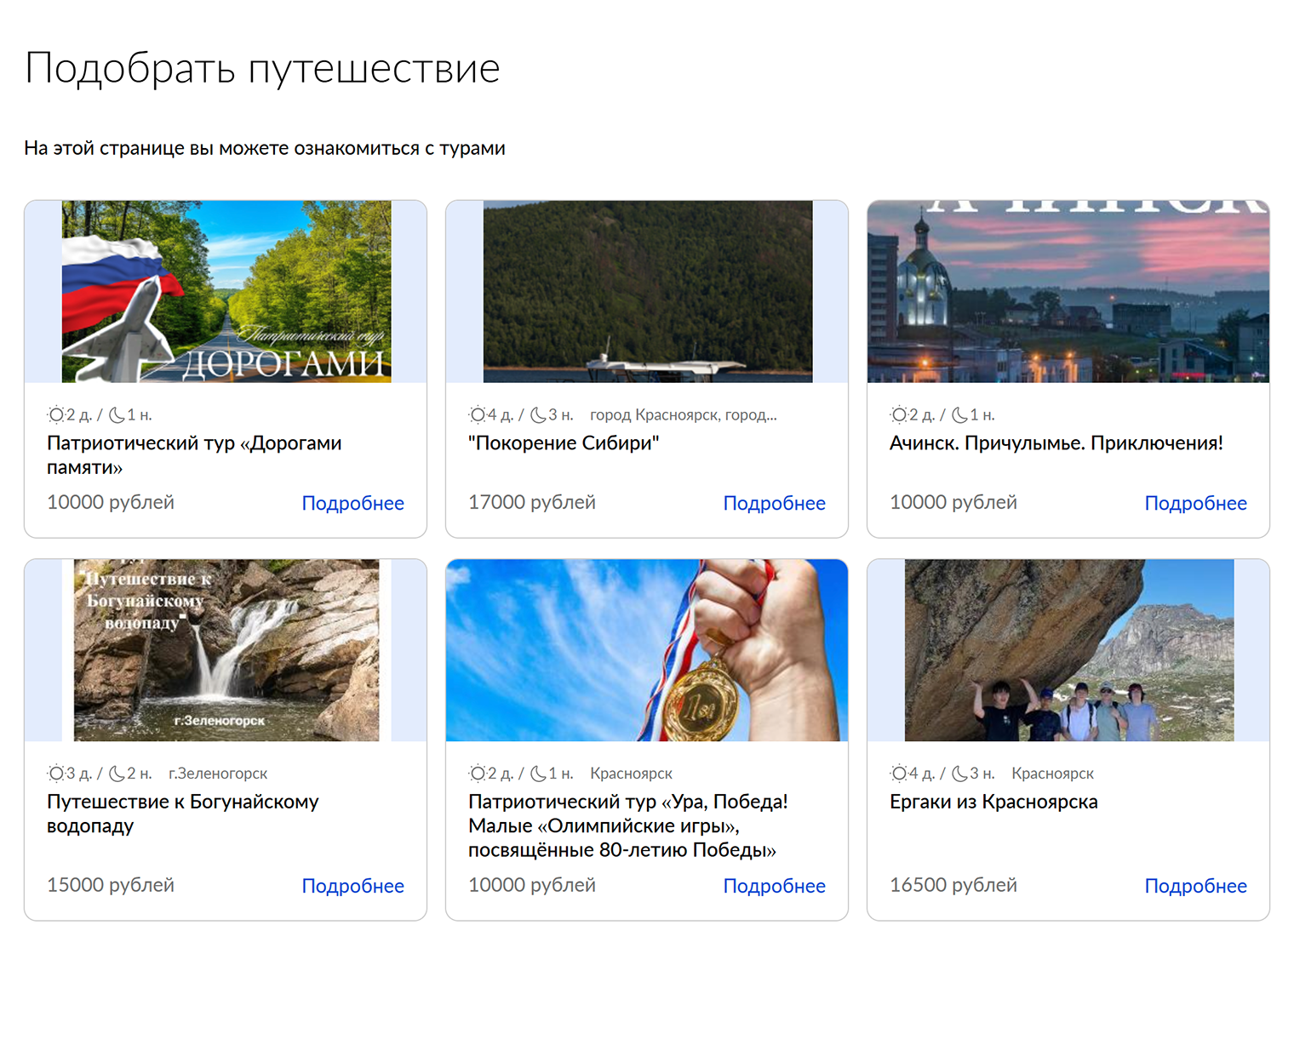This screenshot has width=1294, height=1045.
Task: Open Подробнее for Ура, Победа tour
Action: [774, 886]
